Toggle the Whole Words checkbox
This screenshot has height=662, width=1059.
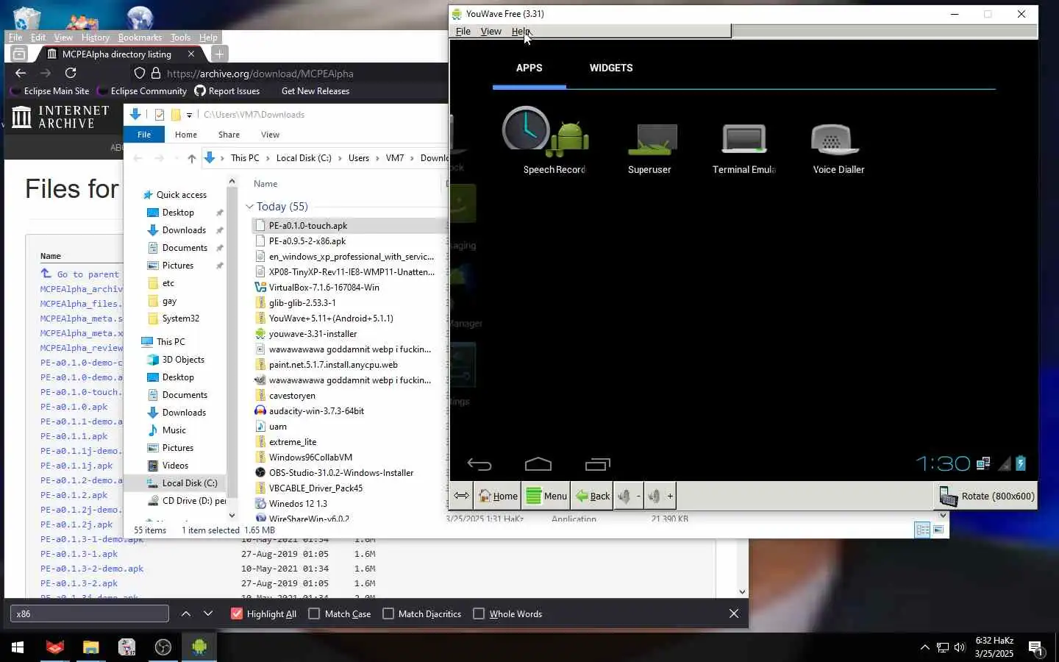479,613
